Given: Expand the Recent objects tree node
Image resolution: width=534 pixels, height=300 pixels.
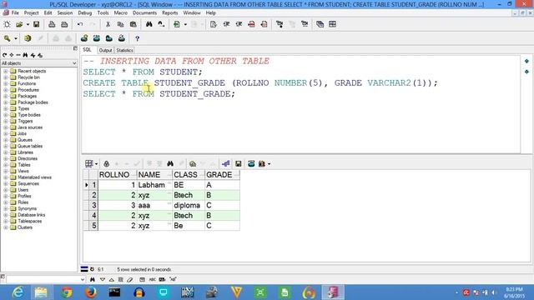Looking at the screenshot, I should pyautogui.click(x=6, y=72).
